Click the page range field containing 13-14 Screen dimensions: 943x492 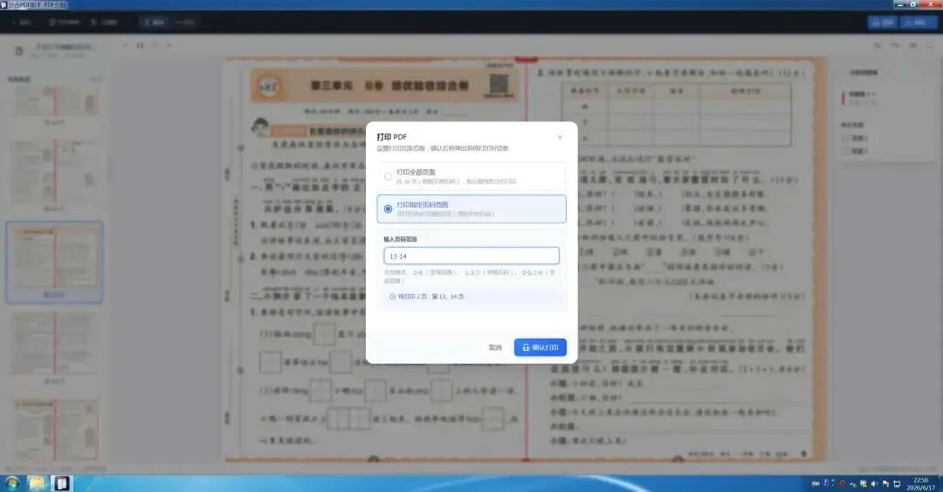pyautogui.click(x=471, y=256)
